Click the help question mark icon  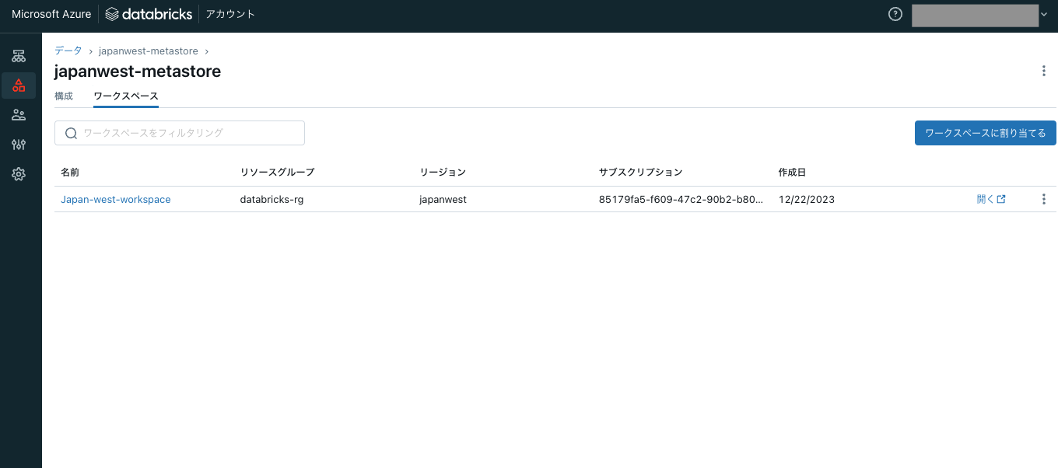click(x=895, y=14)
